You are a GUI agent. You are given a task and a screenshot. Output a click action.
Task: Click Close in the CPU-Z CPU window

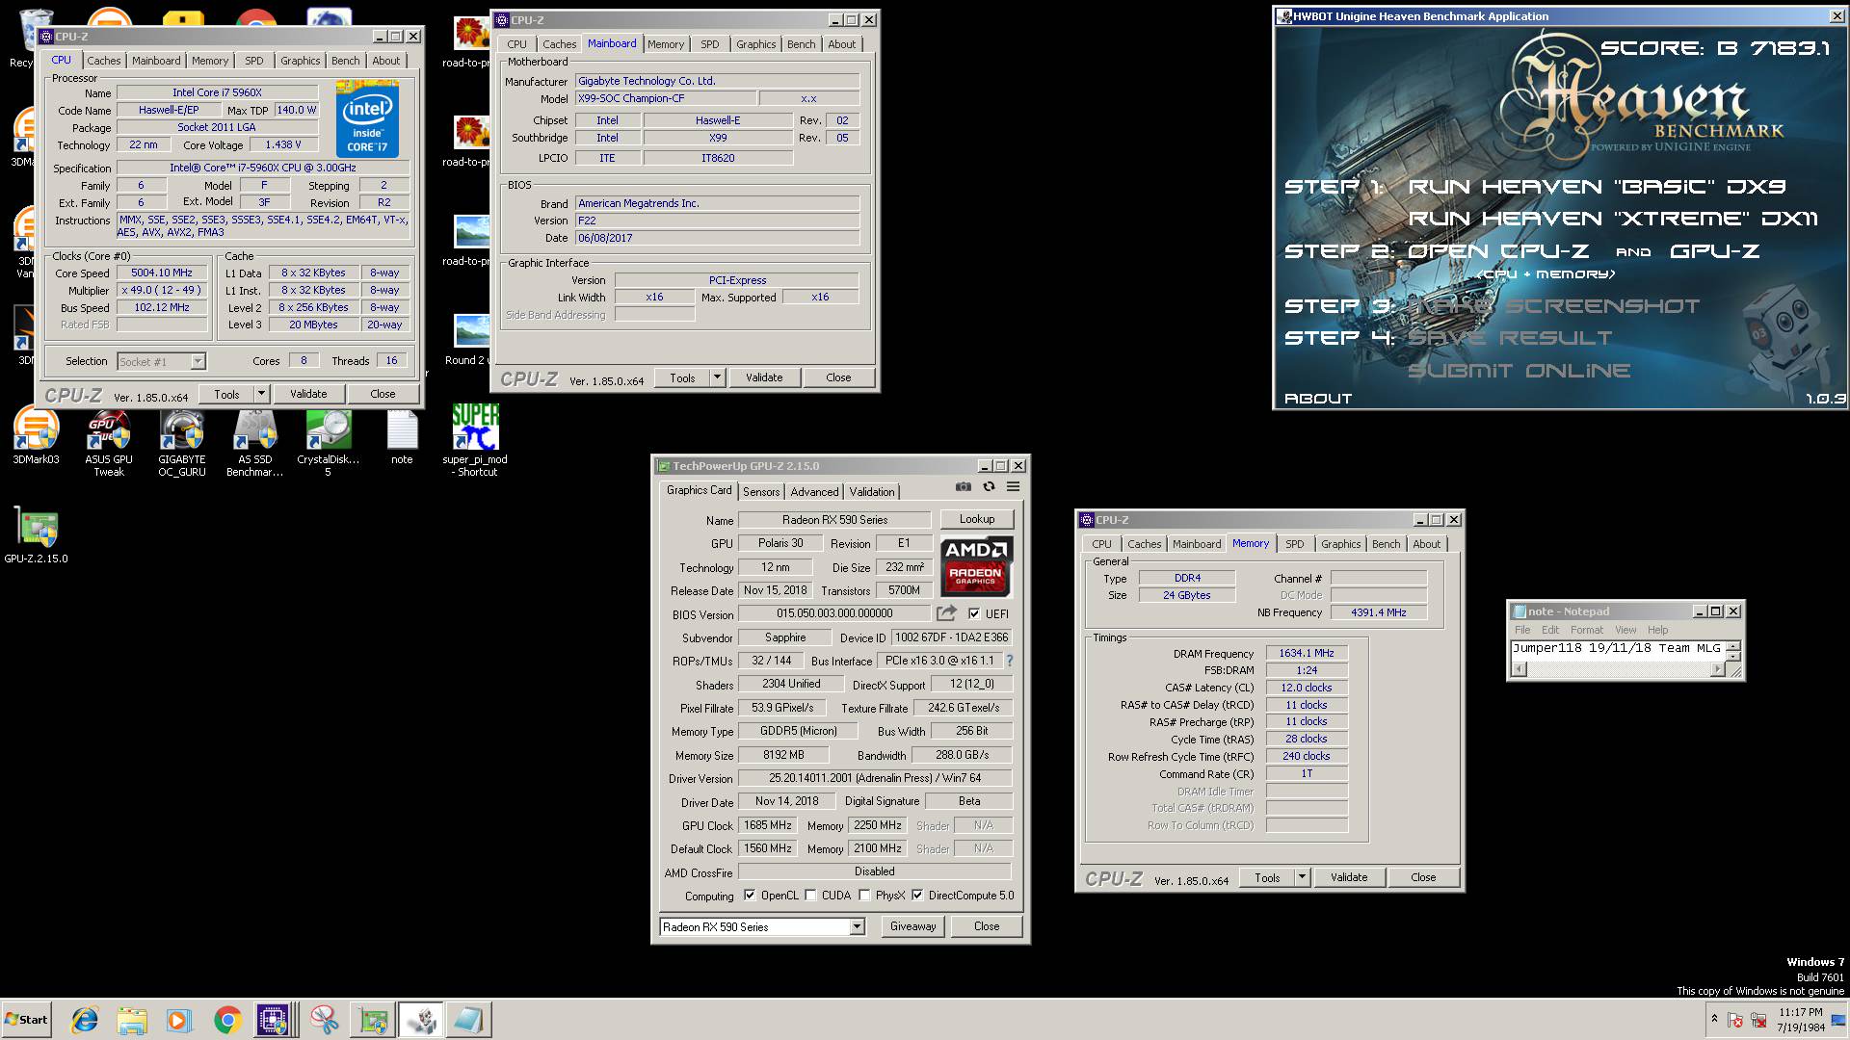click(383, 394)
